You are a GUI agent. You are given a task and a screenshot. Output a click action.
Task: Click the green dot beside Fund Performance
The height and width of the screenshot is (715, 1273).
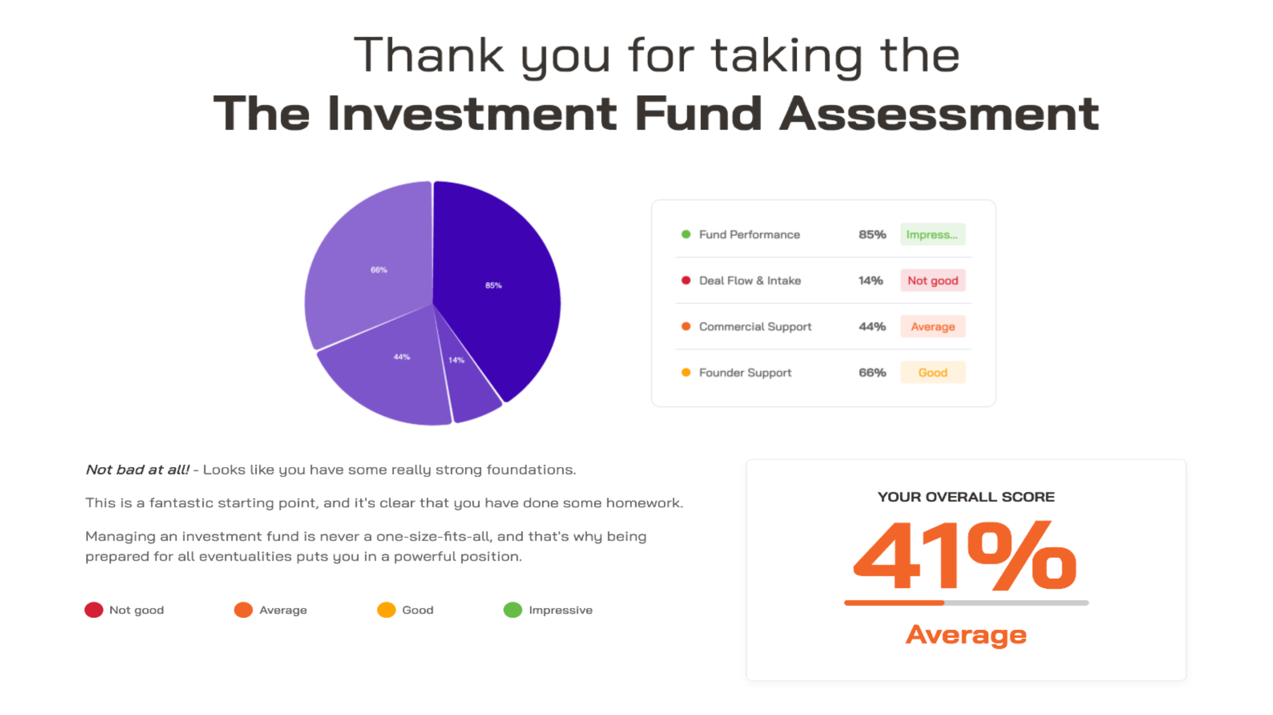(686, 234)
